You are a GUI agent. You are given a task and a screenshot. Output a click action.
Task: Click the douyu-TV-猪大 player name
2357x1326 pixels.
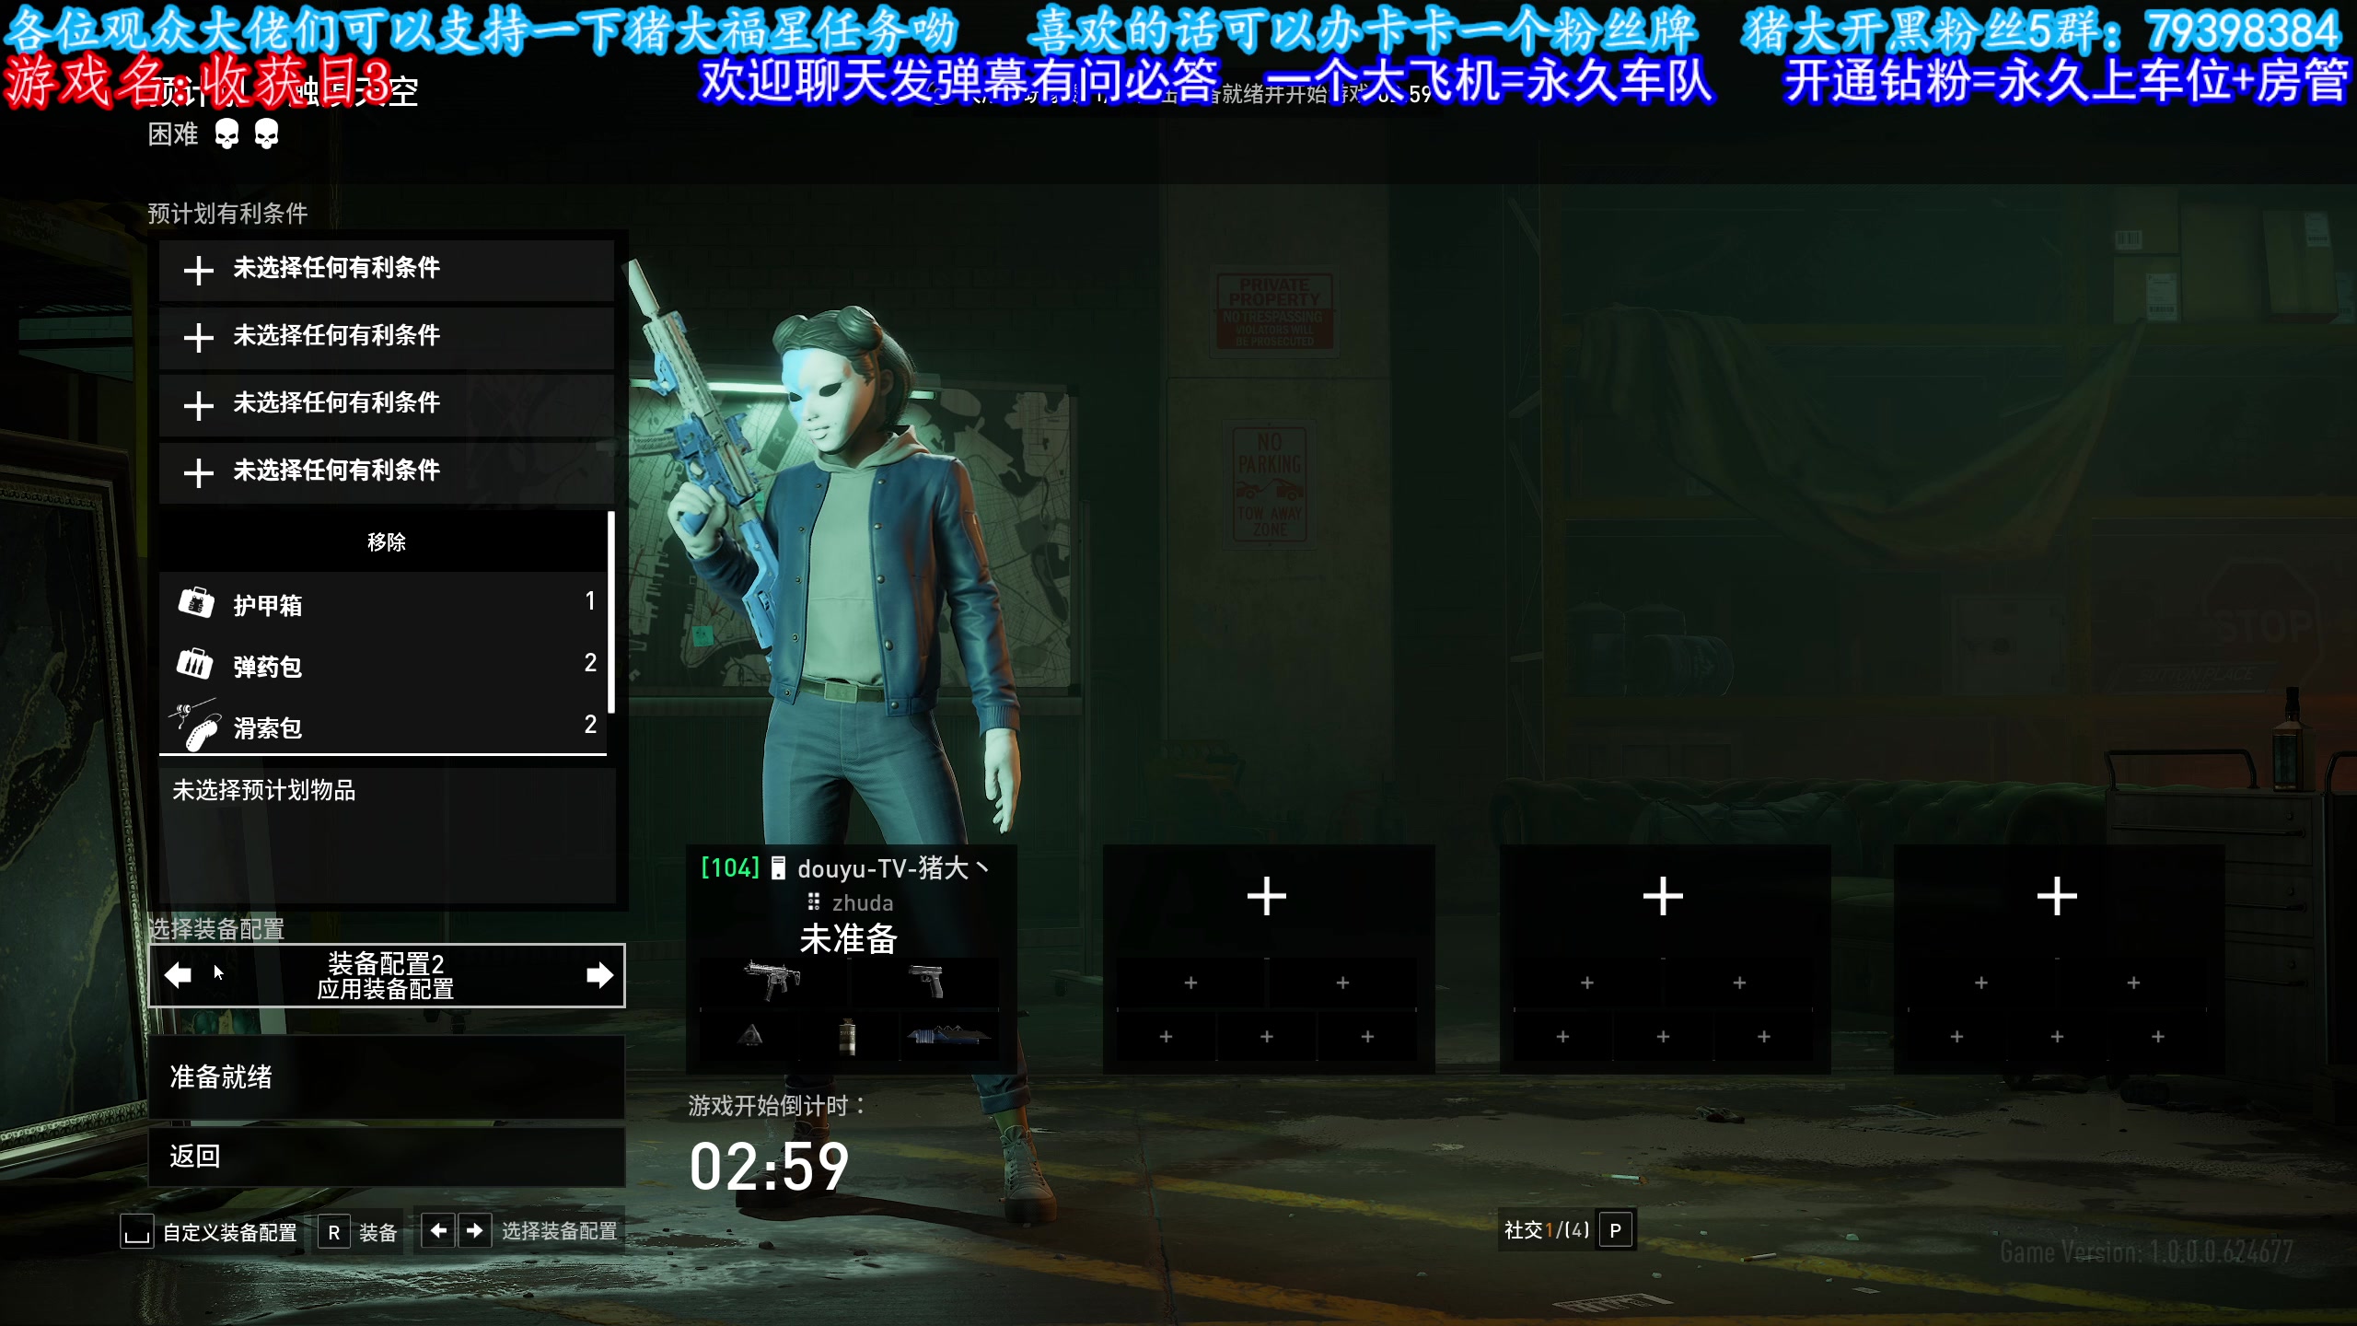coord(893,868)
